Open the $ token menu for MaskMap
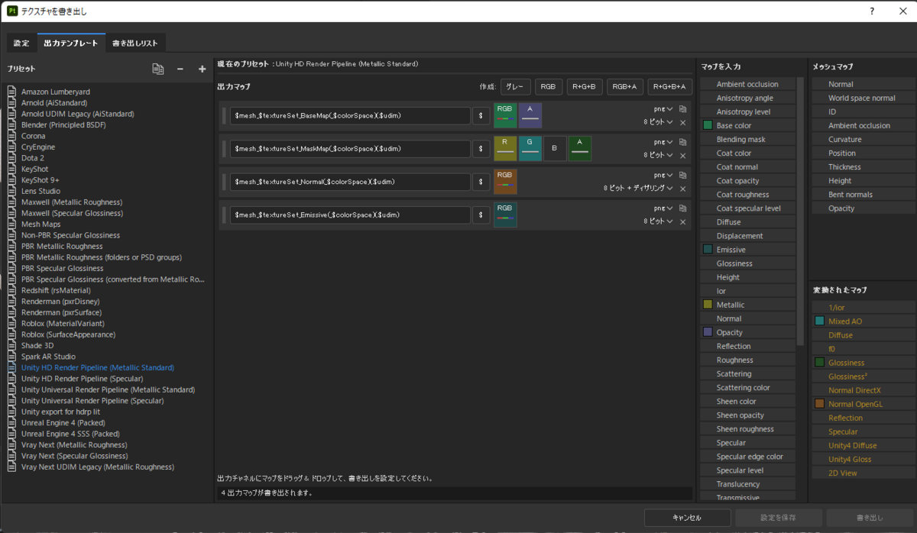917x533 pixels. (x=481, y=149)
